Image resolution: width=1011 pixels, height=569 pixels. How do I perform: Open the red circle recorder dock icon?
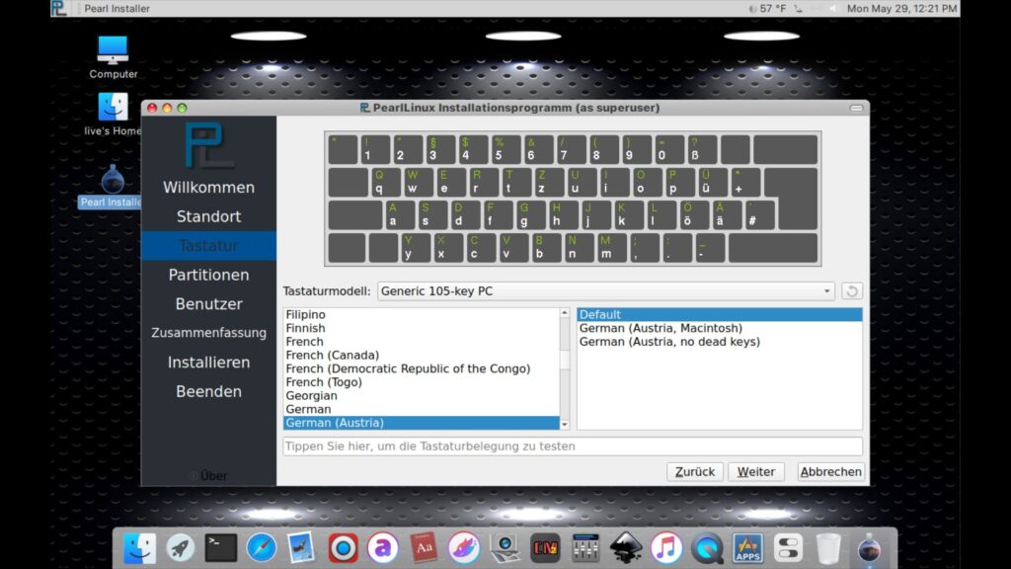[x=343, y=547]
